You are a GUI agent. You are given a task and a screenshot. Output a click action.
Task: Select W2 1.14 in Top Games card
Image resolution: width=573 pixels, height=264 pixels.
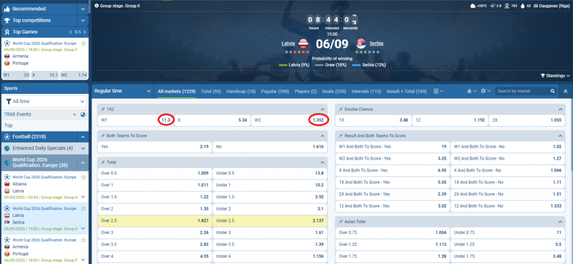click(x=74, y=75)
